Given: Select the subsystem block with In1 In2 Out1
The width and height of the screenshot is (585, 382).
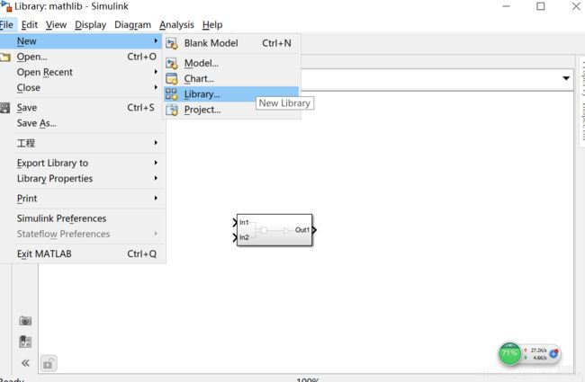Looking at the screenshot, I should (x=274, y=230).
